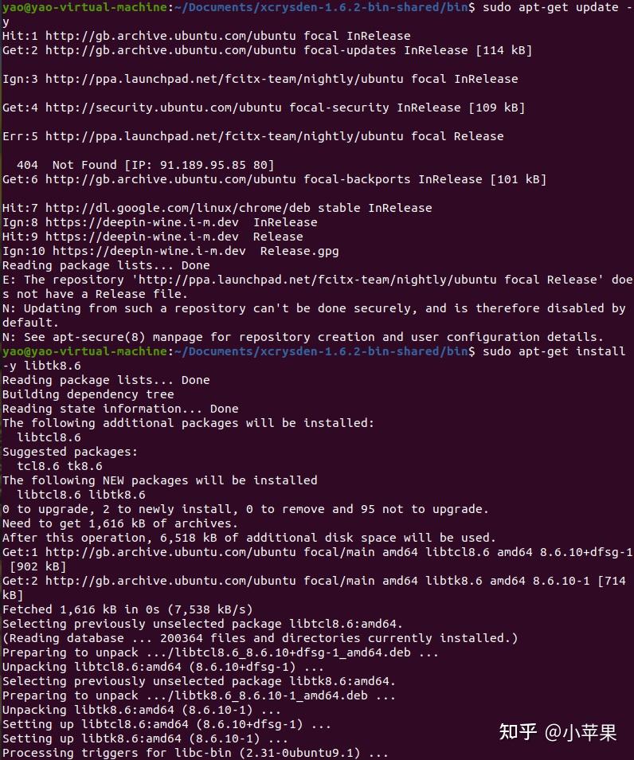Click the 'Setting up libtk8.6:amd64' line
The width and height of the screenshot is (634, 760).
point(145,738)
